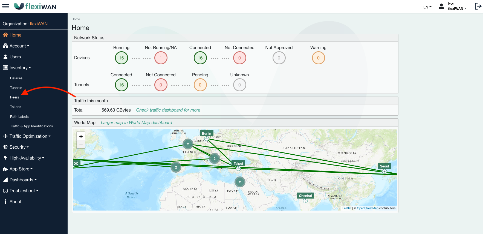The width and height of the screenshot is (483, 234).
Task: Click the logout icon in header
Action: pyautogui.click(x=478, y=6)
